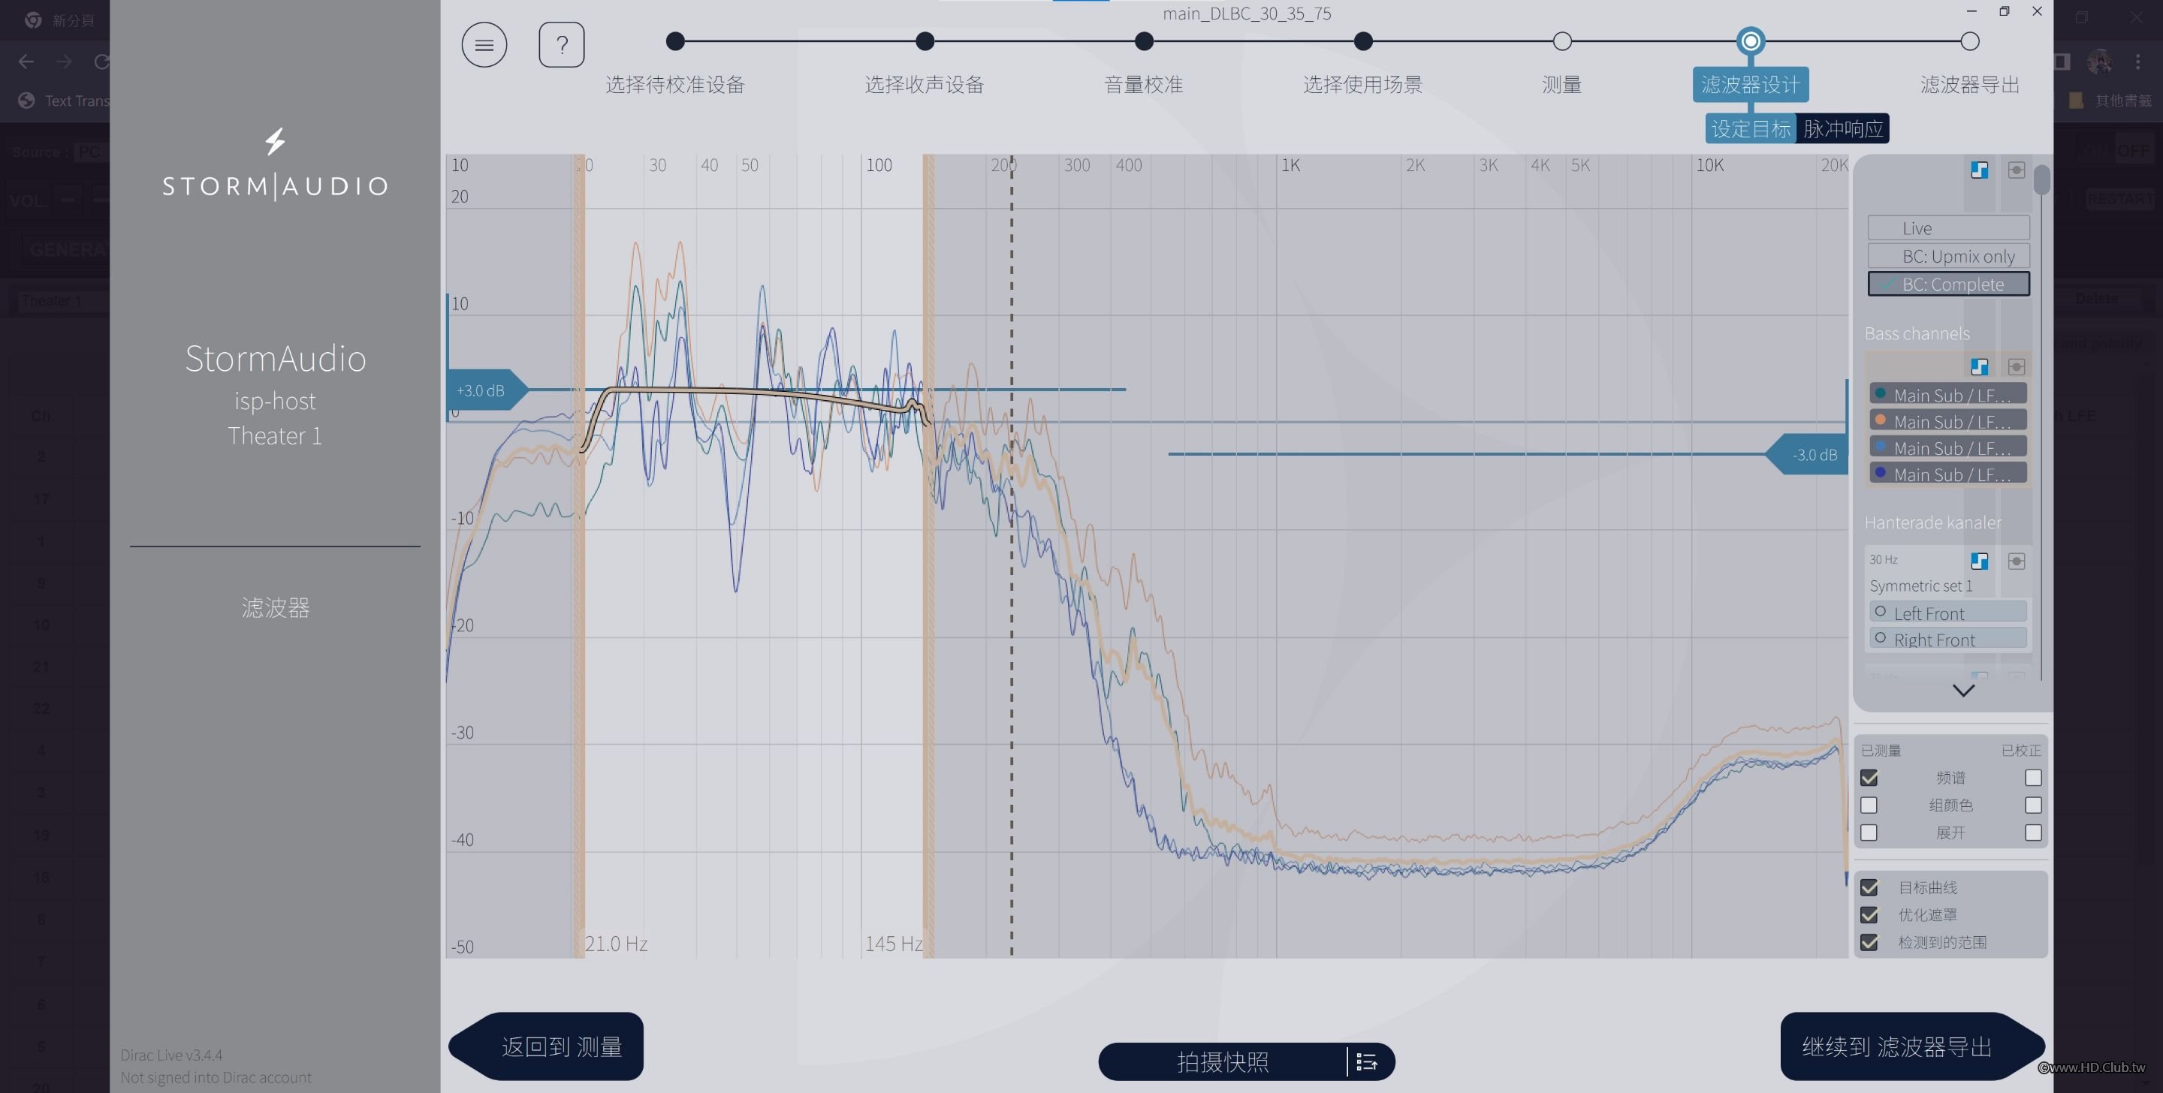The image size is (2163, 1093).
Task: Click the +3.0 dB level handle
Action: [x=482, y=390]
